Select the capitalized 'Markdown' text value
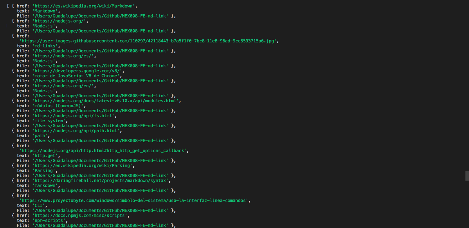Viewport: 469px width, 228px height. (45, 11)
